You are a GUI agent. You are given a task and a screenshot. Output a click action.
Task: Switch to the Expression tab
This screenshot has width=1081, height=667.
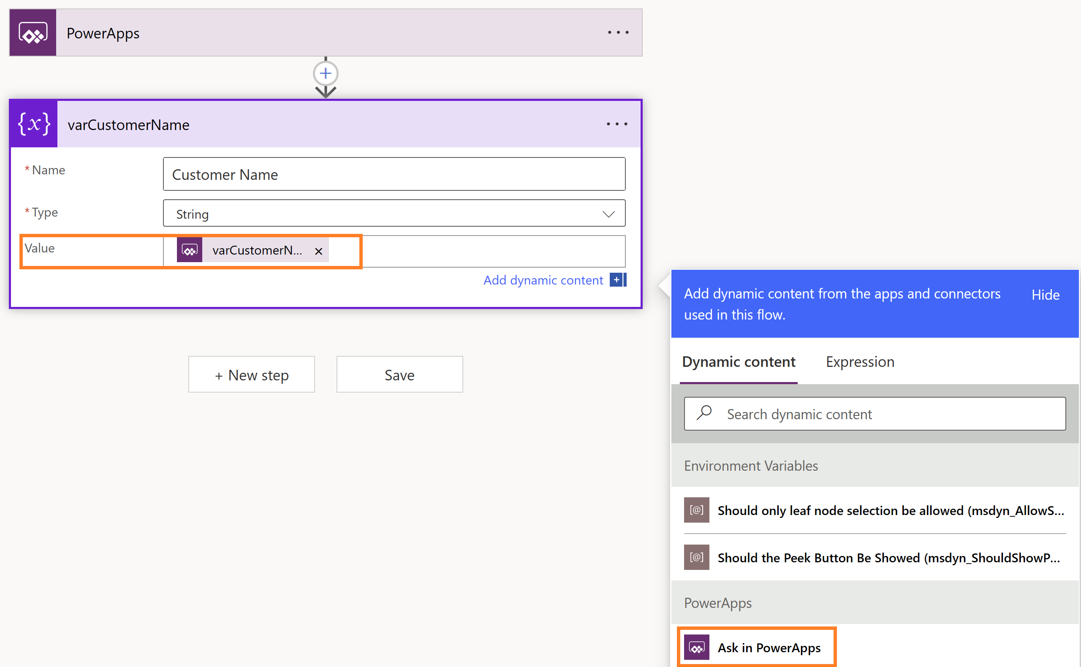point(859,362)
